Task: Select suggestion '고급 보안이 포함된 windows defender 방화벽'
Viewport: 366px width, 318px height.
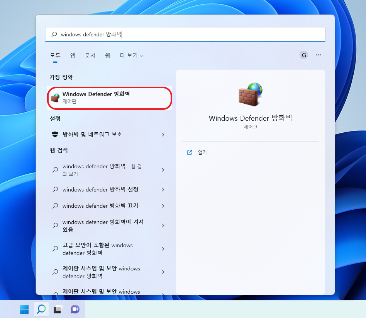Action: click(110, 248)
